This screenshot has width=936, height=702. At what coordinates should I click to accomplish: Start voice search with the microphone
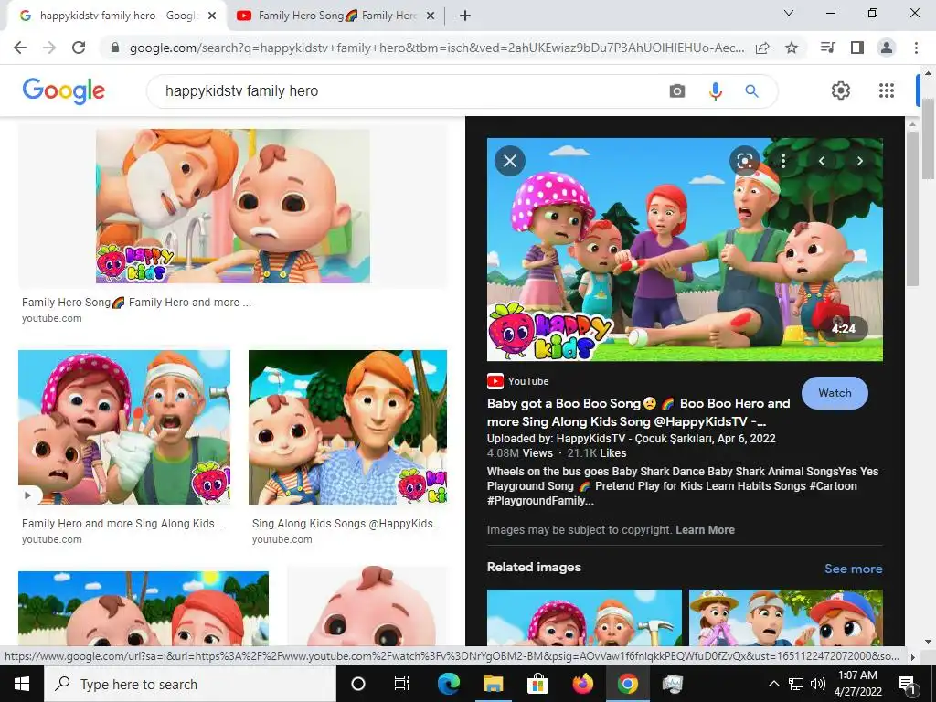715,90
